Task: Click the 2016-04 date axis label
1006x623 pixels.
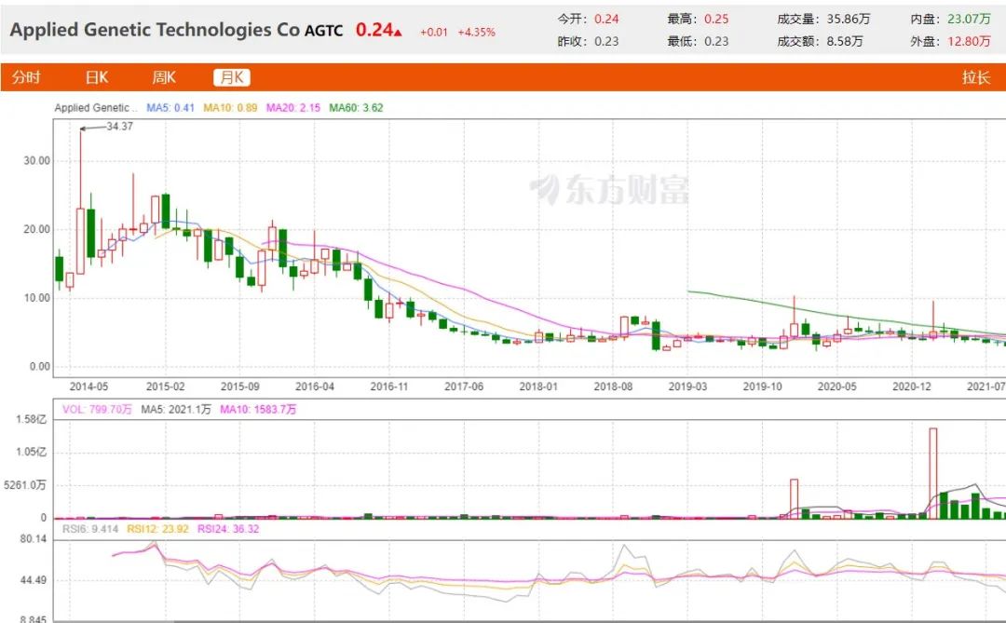Action: [315, 386]
